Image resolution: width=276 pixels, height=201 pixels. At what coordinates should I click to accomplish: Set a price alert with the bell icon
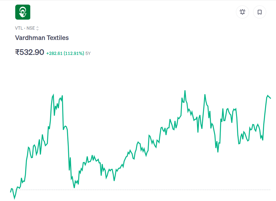click(242, 12)
